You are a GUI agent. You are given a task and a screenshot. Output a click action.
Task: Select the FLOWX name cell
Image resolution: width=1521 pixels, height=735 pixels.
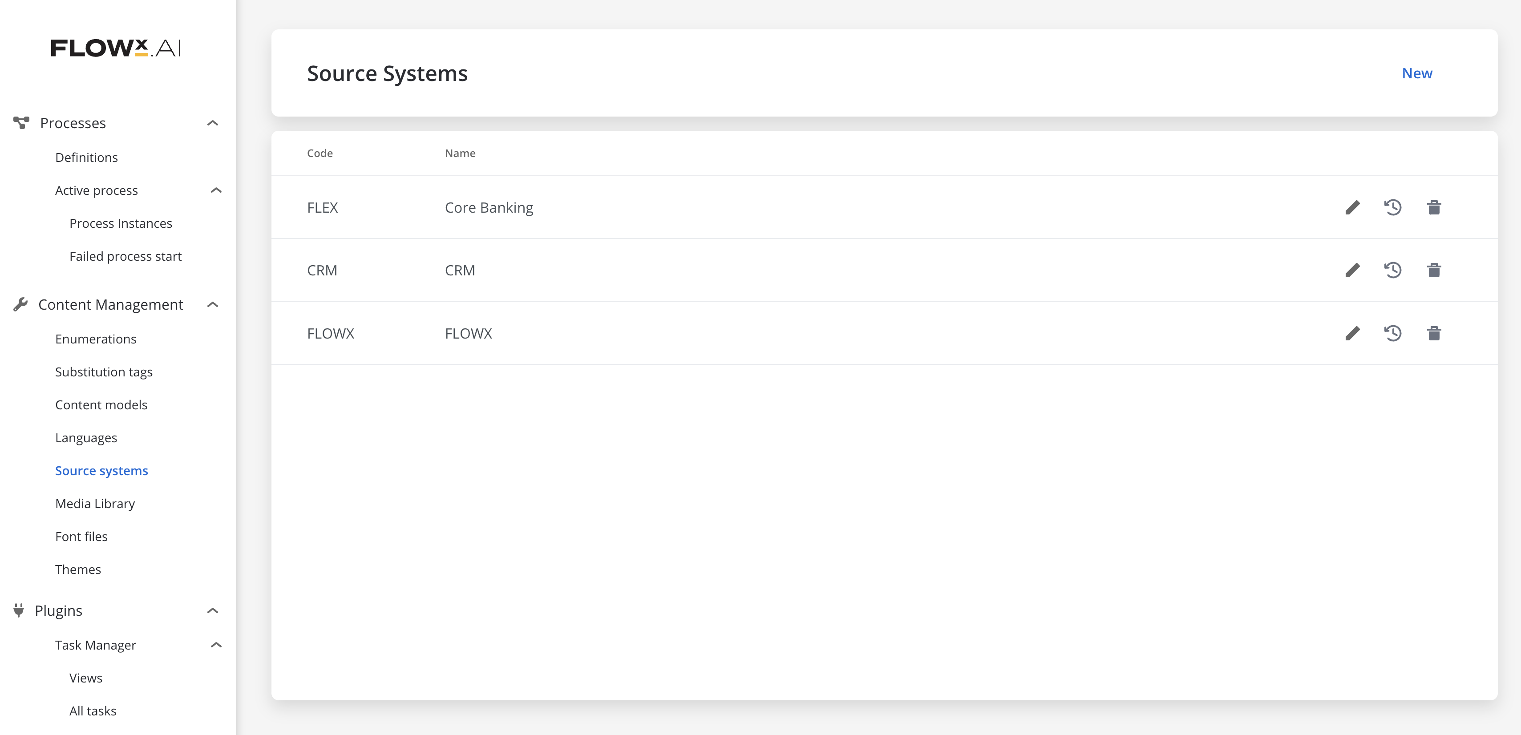(468, 334)
